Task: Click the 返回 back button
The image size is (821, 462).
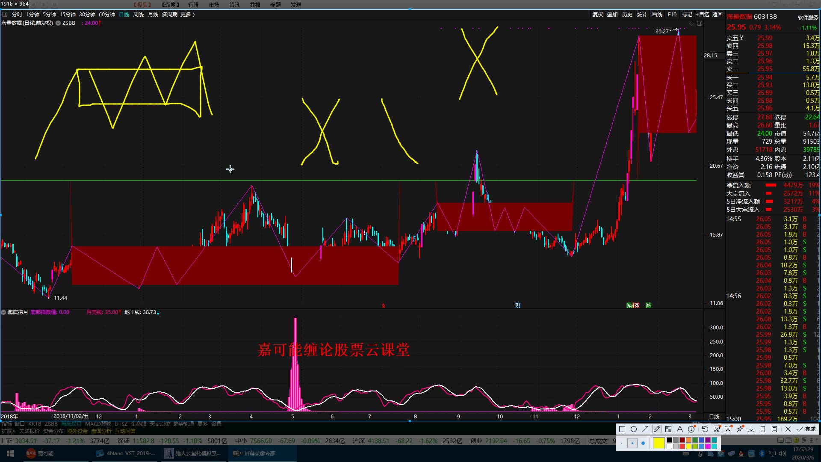Action: click(717, 14)
